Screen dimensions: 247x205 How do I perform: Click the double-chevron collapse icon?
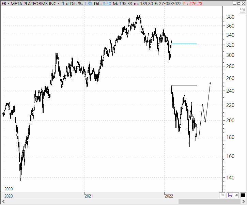click(222, 195)
